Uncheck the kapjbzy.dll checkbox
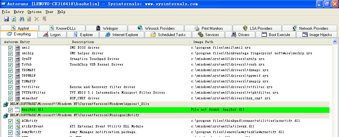Viewport: 339px width, 137px height. (x=10, y=110)
